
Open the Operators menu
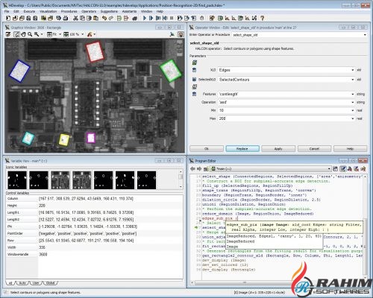[x=89, y=11]
